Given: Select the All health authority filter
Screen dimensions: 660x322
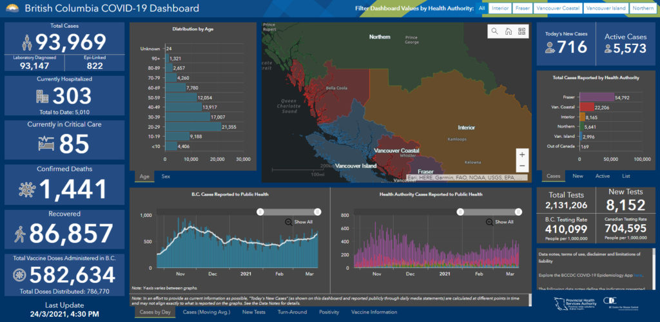Looking at the screenshot, I should [481, 8].
